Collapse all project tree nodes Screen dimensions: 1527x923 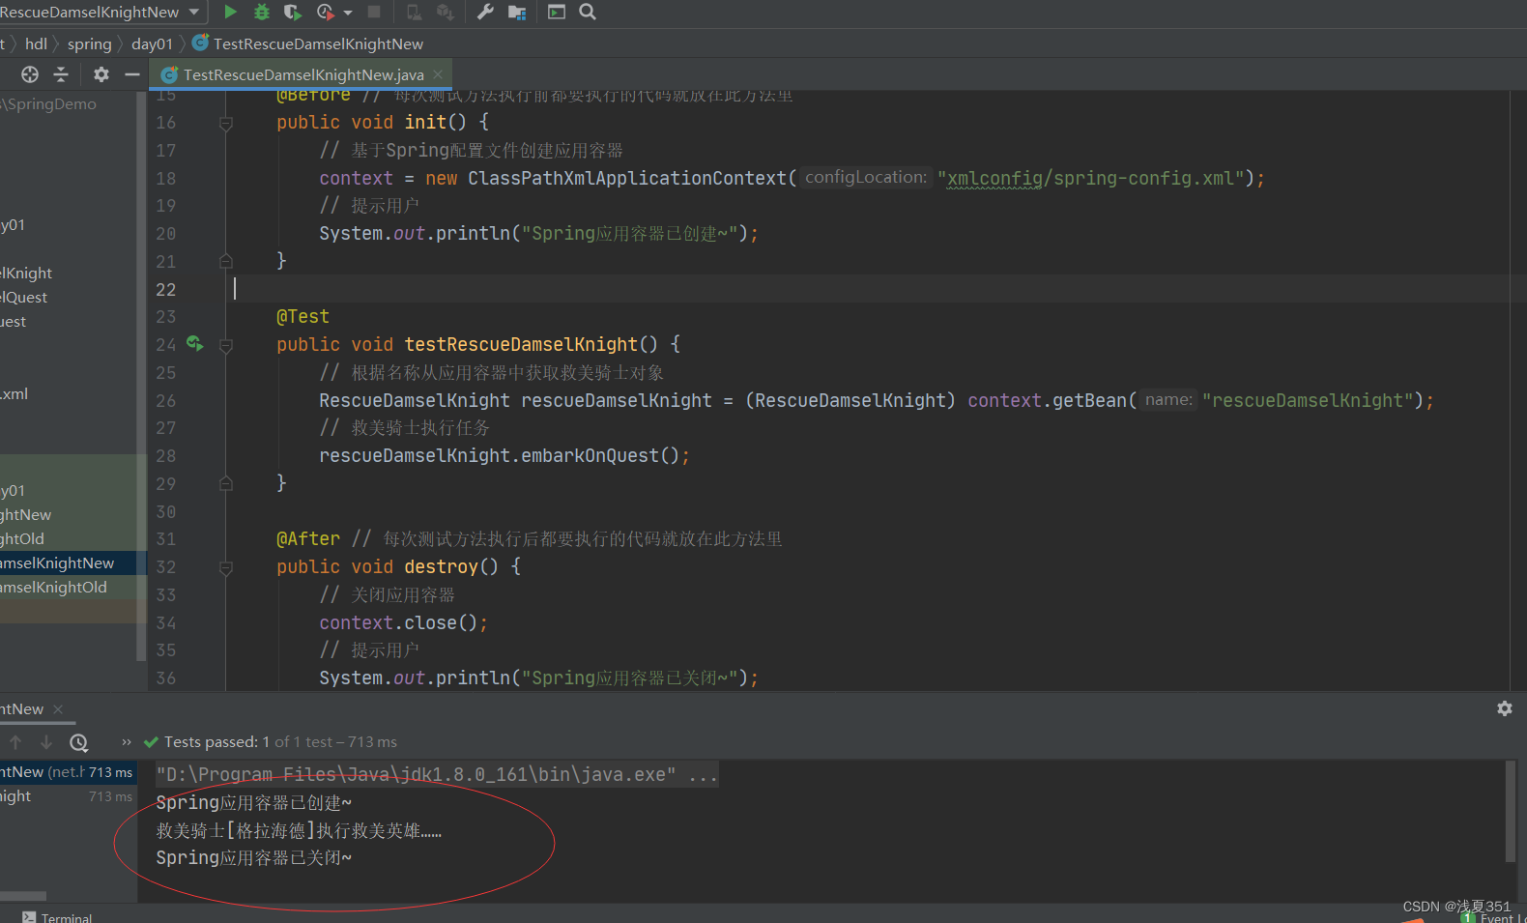click(61, 74)
